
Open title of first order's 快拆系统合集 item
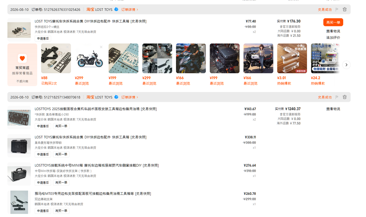90,21
